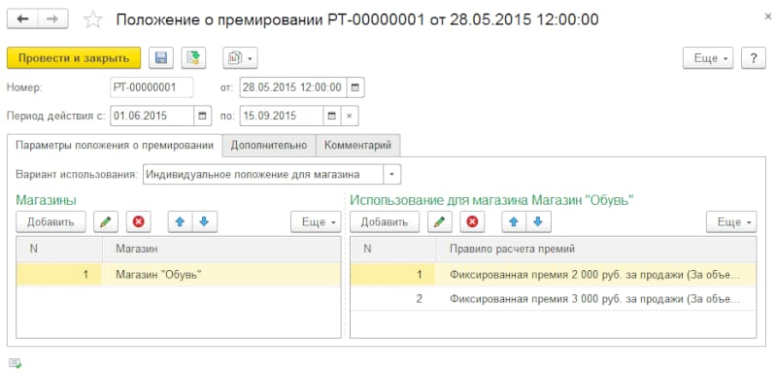Close the document with the X icon
Image resolution: width=777 pixels, height=372 pixels.
(768, 17)
